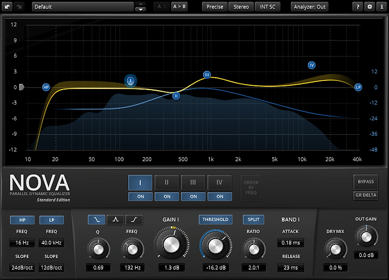Image resolution: width=389 pixels, height=280 pixels.
Task: Select band II tab
Action: 167,182
